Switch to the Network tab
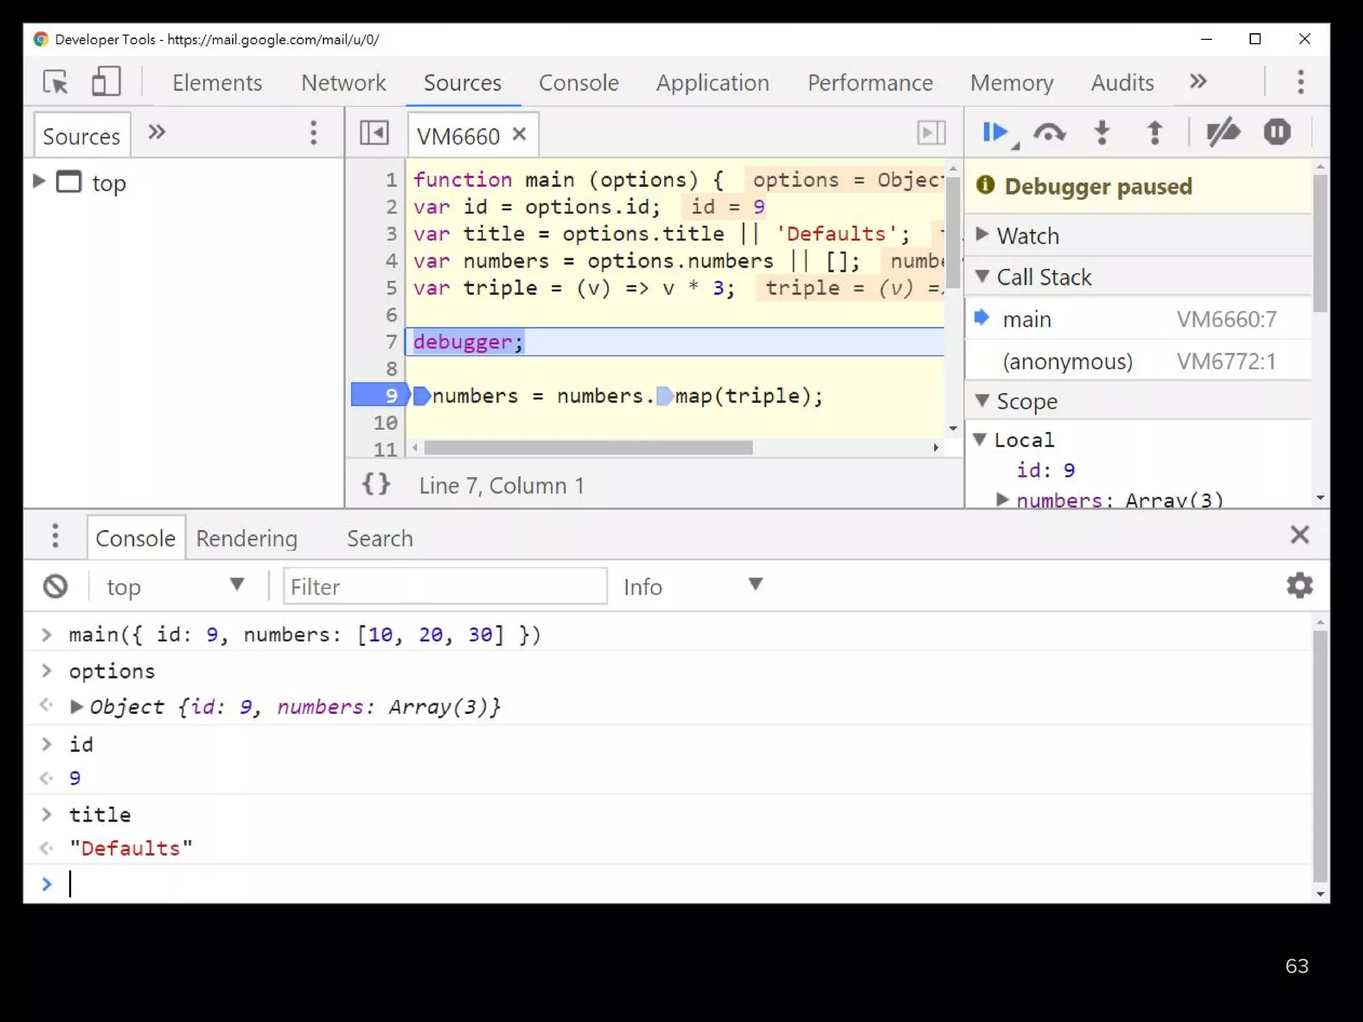The height and width of the screenshot is (1022, 1363). (343, 83)
